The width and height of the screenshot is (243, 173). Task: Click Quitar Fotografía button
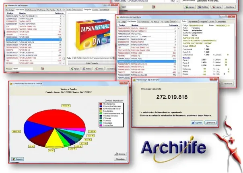pyautogui.click(x=92, y=63)
